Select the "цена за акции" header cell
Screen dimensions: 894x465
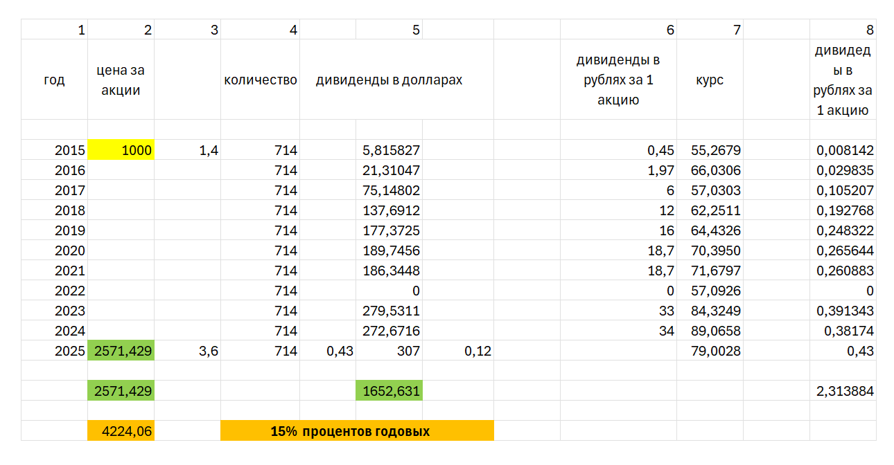pyautogui.click(x=121, y=80)
